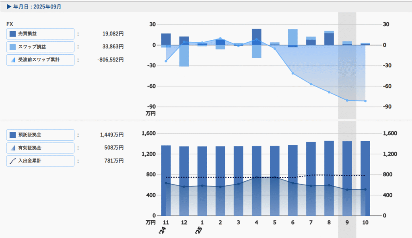The image size is (412, 238).
Task: Click the April bar in top profit chart
Action: click(x=257, y=36)
